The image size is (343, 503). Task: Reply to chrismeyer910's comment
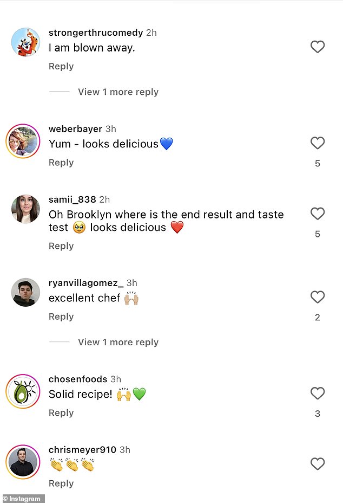(61, 483)
